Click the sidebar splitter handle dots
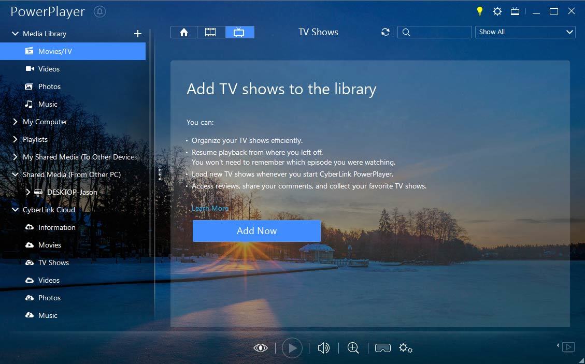This screenshot has height=364, width=585. click(x=160, y=174)
